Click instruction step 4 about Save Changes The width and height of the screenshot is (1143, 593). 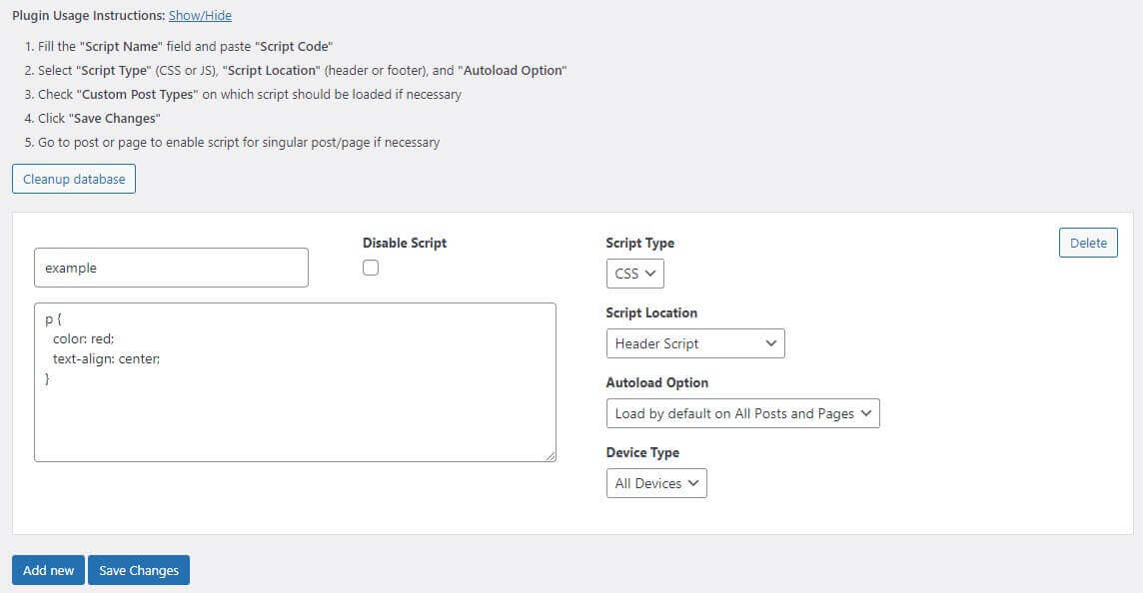[100, 118]
